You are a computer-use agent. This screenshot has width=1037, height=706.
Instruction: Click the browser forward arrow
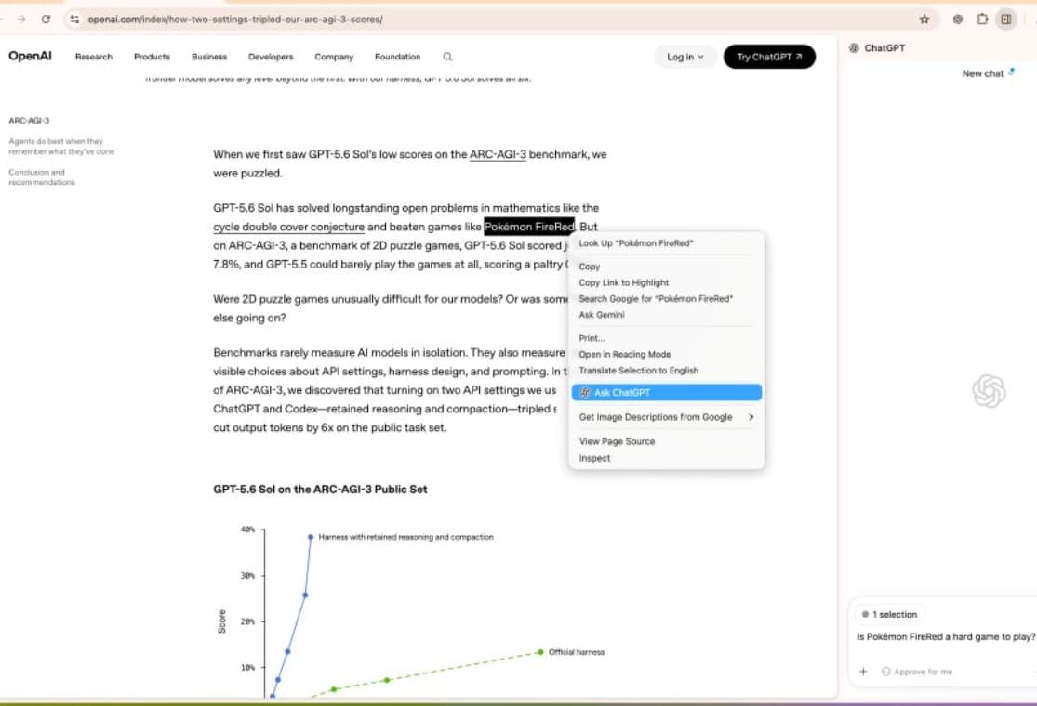(21, 20)
